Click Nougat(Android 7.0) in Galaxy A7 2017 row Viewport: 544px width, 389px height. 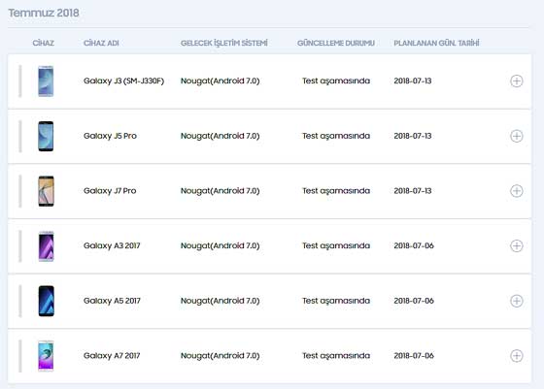point(220,355)
